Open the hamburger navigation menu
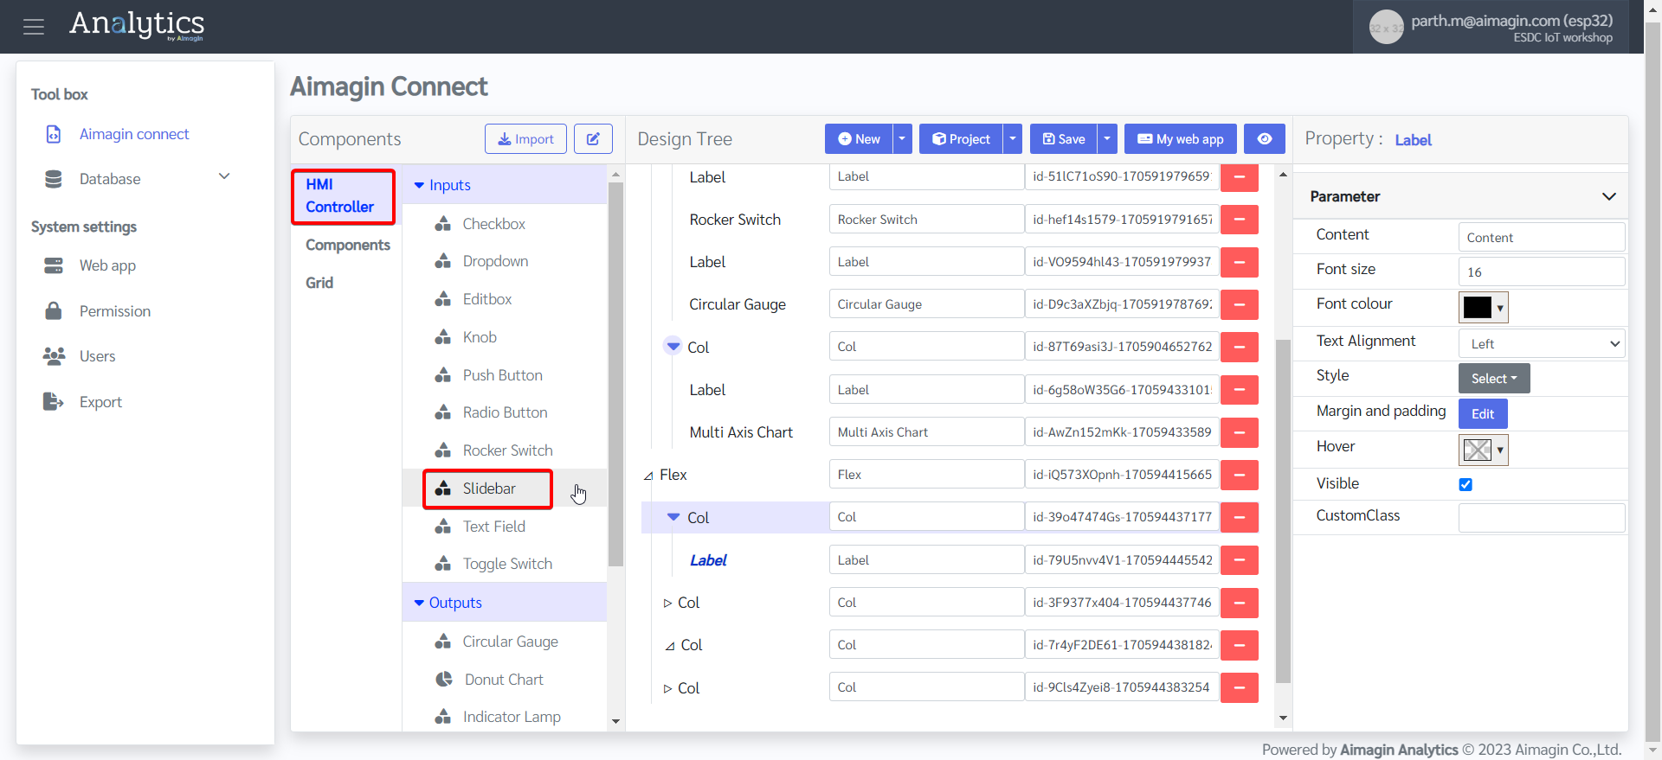Viewport: 1662px width, 760px height. click(34, 27)
